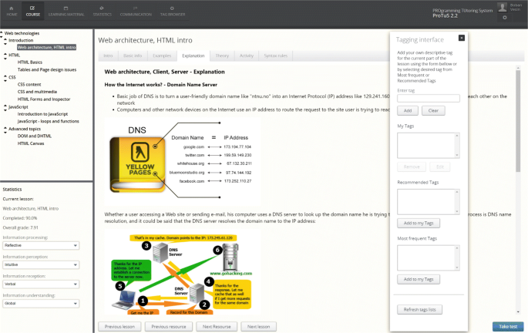Click the Enter tag input field
The image size is (528, 333).
[x=428, y=98]
